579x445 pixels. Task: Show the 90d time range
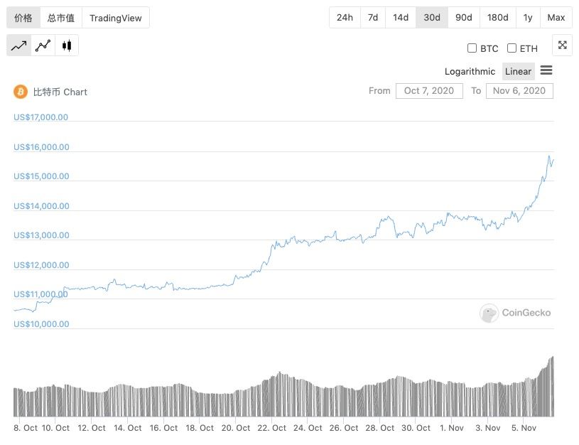point(463,18)
